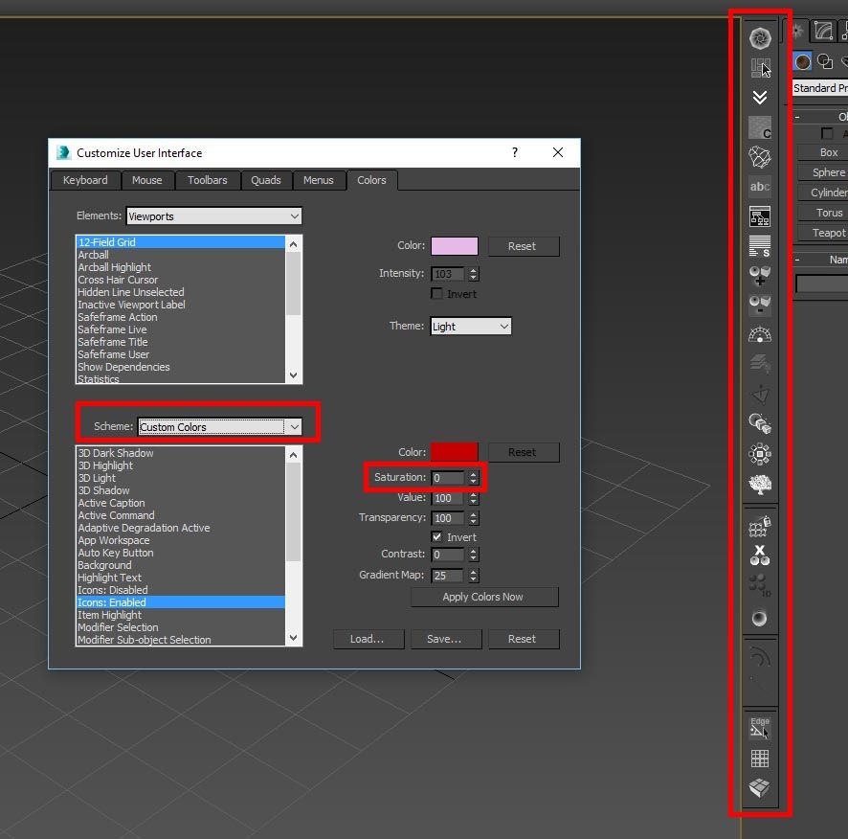Viewport: 848px width, 839px height.
Task: Click the dimmed arc toolbar icon
Action: point(760,658)
